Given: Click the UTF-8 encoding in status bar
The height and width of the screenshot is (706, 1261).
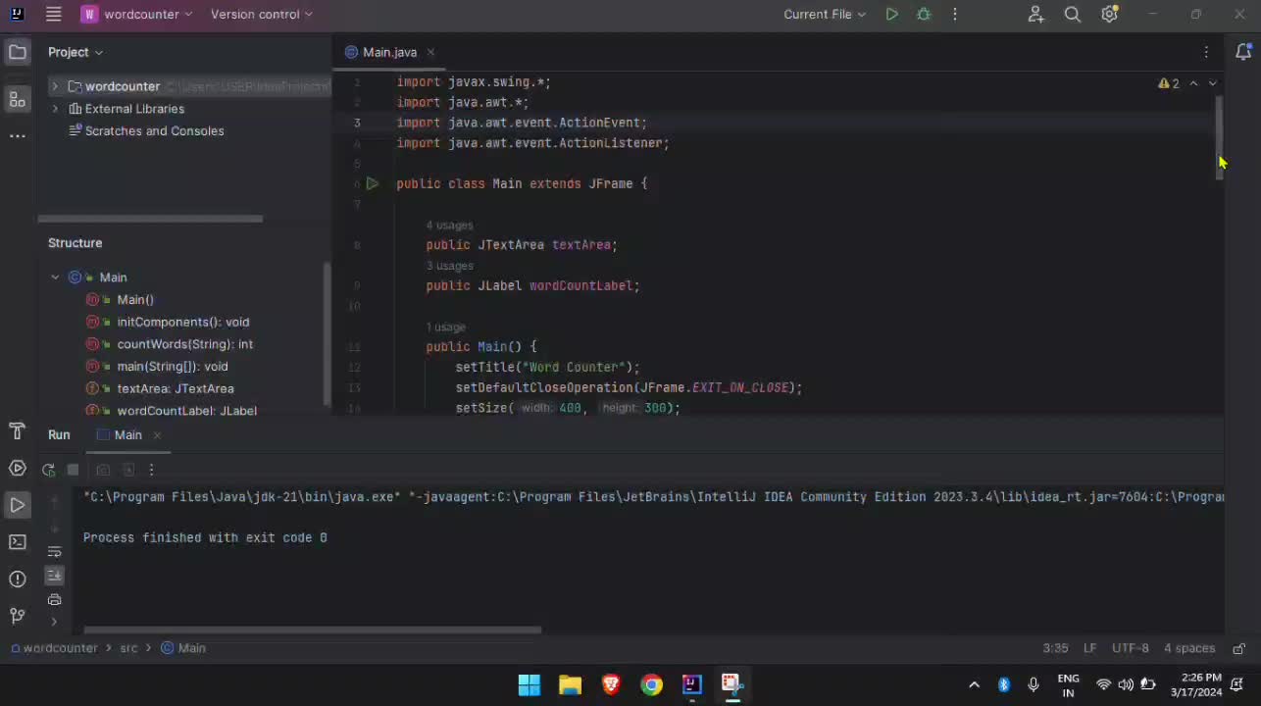Looking at the screenshot, I should pos(1130,648).
